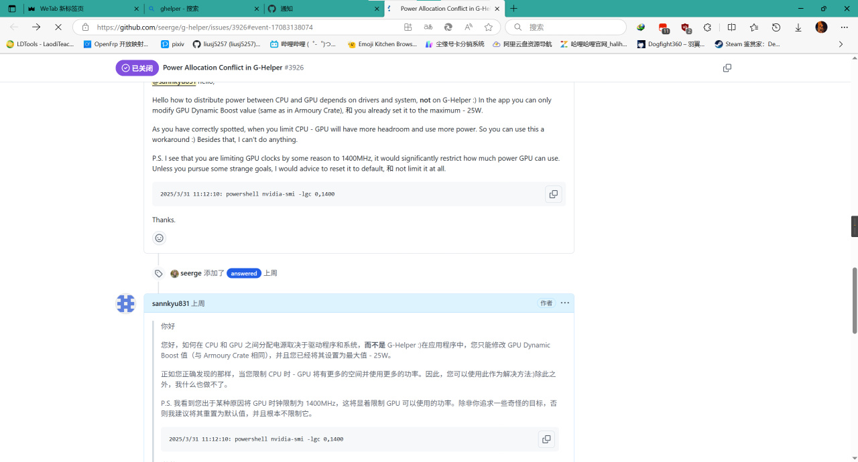Open the sannkyu831 username link
The image size is (858, 462).
171,303
